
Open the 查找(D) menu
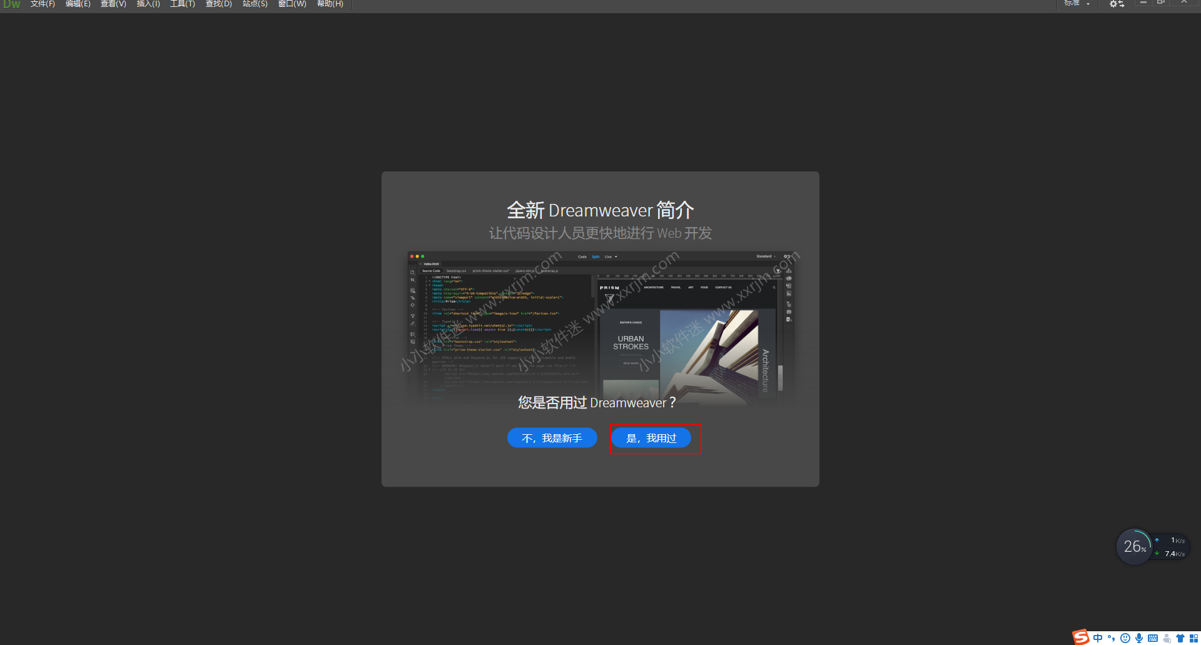pyautogui.click(x=219, y=4)
